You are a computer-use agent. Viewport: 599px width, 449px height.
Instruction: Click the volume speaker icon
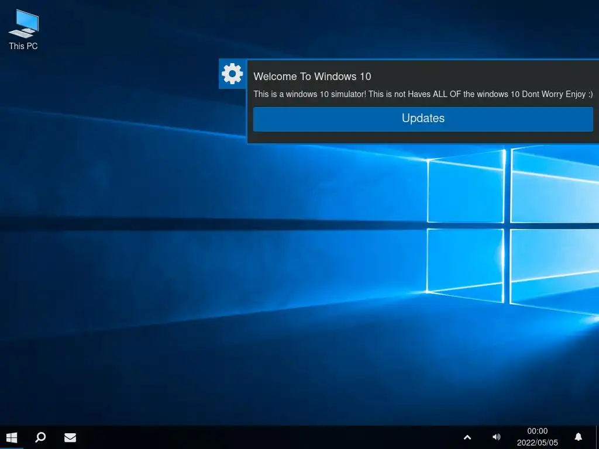tap(496, 437)
